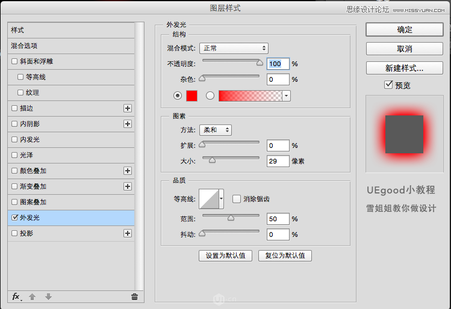Click the left effects list scrollbar
The image size is (451, 309).
click(139, 156)
